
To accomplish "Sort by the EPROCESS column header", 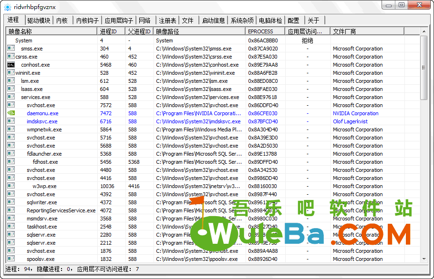I will click(x=266, y=31).
